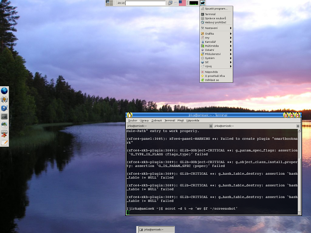Launch the terminal from the side panel monitor icon
Viewport: 311px width, 233px height.
coord(4,116)
